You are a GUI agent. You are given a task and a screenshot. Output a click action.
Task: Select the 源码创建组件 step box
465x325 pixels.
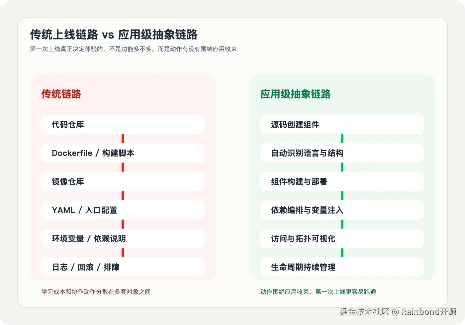(342, 125)
